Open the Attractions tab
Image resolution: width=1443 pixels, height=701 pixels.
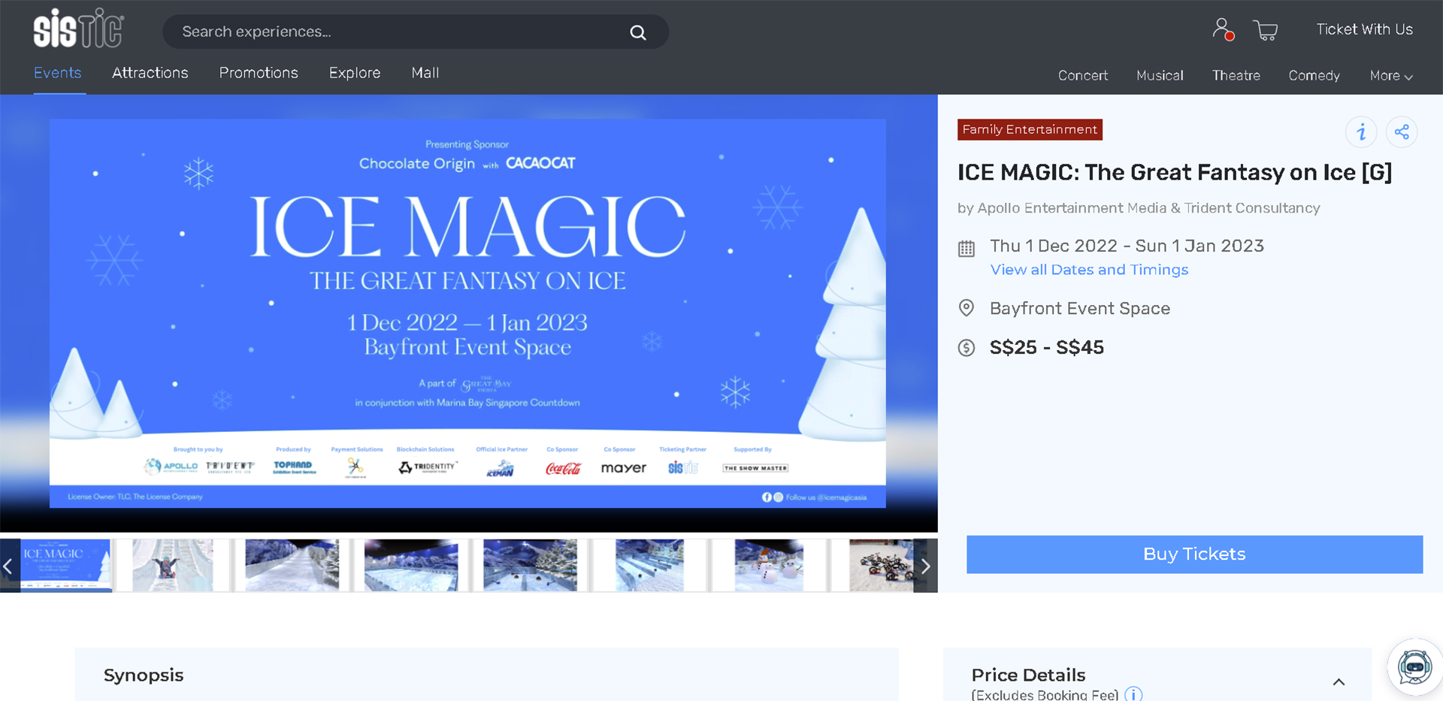click(150, 73)
